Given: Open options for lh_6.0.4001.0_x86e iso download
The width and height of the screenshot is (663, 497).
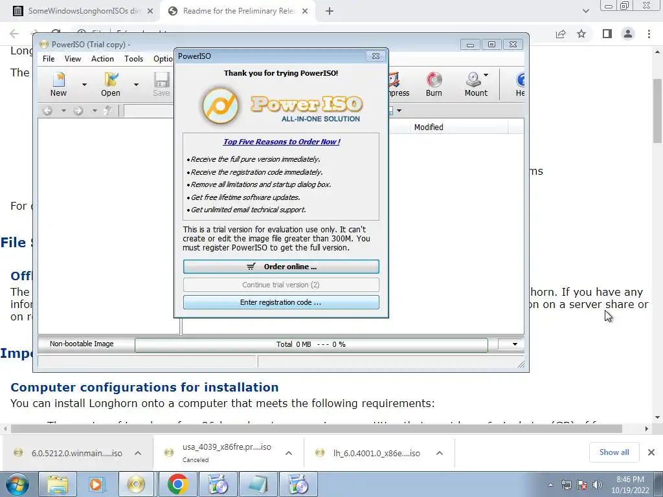Looking at the screenshot, I should tap(440, 453).
